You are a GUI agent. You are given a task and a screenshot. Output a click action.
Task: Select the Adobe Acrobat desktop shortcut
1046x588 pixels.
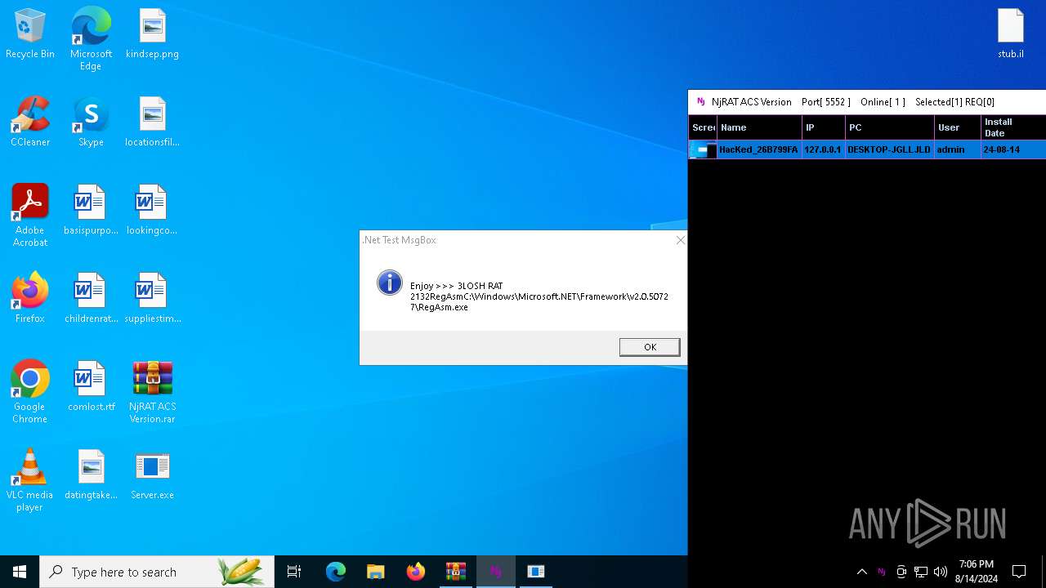30,216
